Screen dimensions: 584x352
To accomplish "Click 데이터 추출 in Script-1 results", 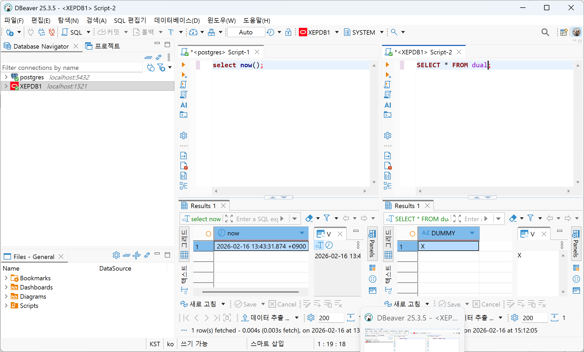I will click(x=266, y=318).
